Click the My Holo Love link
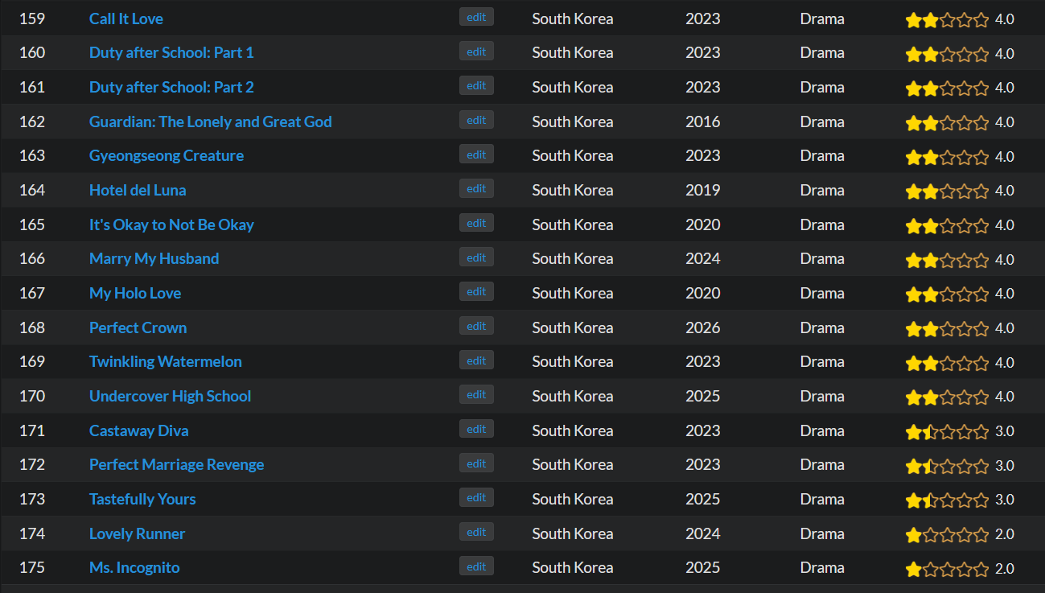 (x=135, y=293)
